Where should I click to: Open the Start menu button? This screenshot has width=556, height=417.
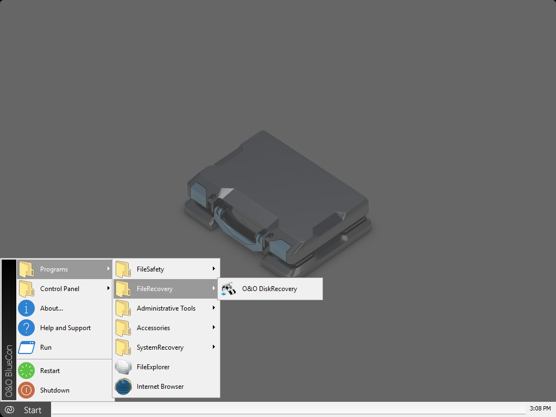(x=25, y=410)
